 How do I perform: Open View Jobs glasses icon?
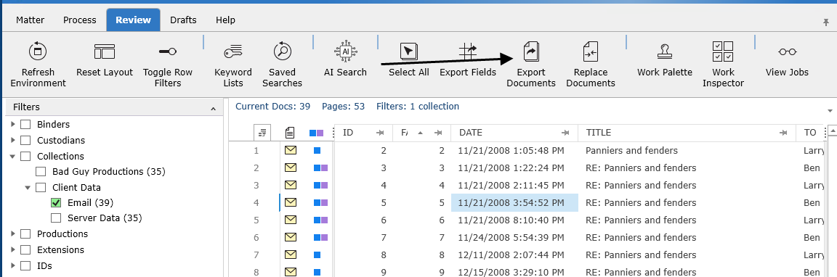pyautogui.click(x=787, y=51)
